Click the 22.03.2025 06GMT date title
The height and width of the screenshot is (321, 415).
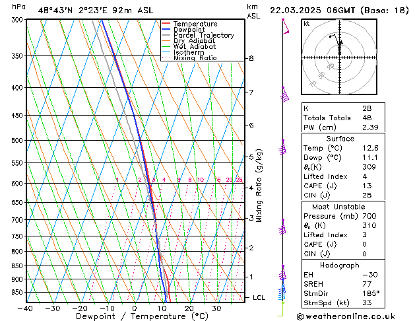pos(312,11)
